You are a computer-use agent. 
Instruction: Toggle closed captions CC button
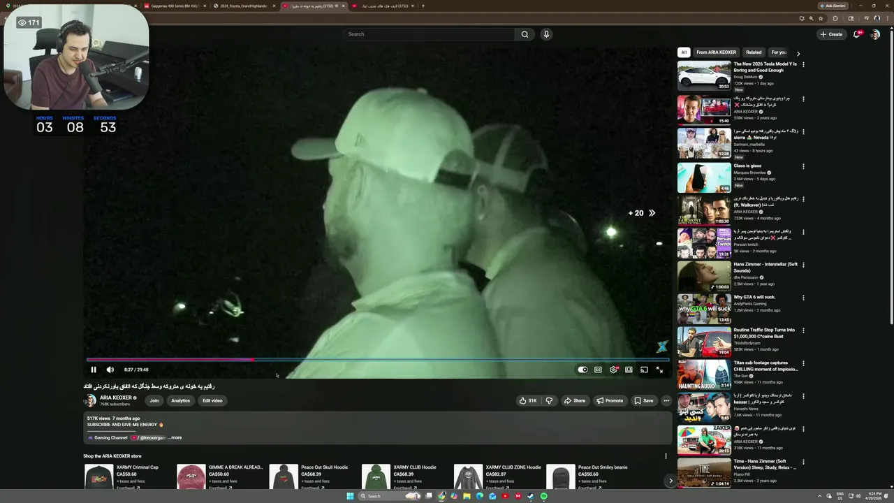[598, 370]
